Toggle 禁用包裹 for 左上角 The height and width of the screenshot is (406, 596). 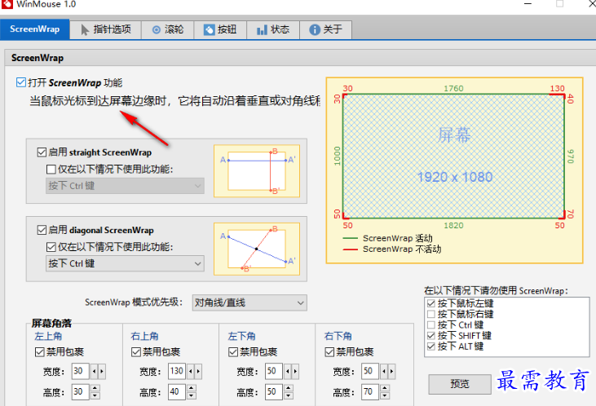(x=39, y=352)
